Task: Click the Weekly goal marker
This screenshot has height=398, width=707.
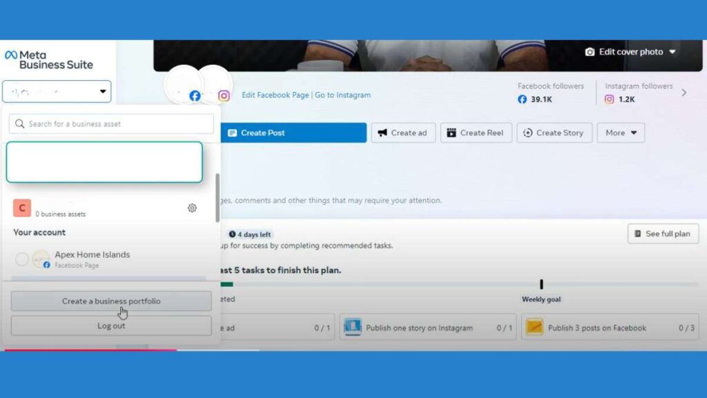Action: pos(541,284)
